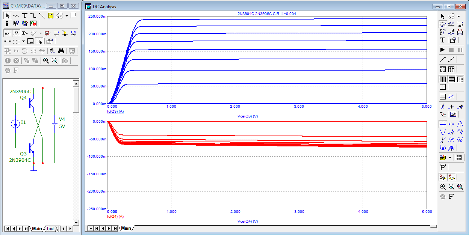Toggle Node Voltages (13) display

pos(48,33)
